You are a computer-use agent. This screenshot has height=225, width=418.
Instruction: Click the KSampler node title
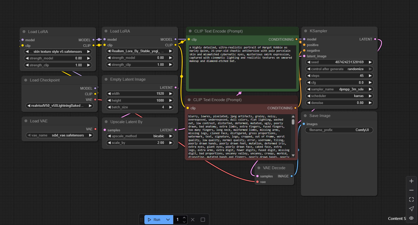[318, 31]
